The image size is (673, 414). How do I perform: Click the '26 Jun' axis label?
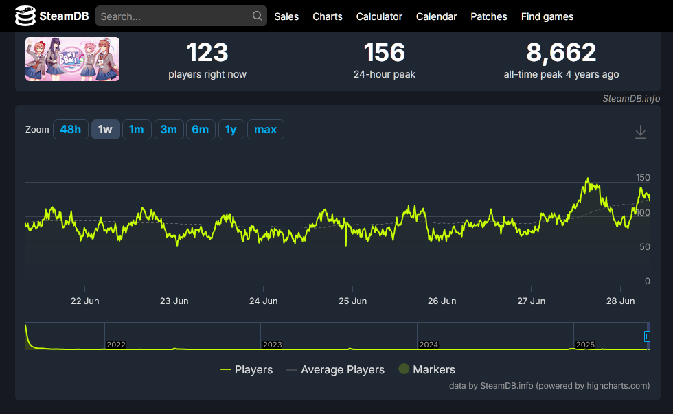pyautogui.click(x=442, y=301)
